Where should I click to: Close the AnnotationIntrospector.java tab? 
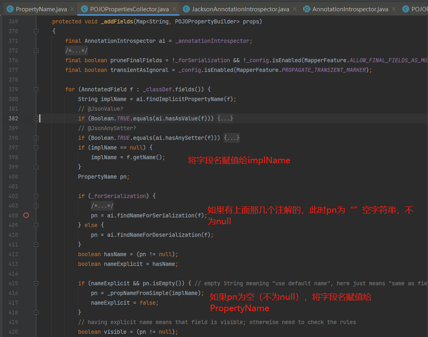(394, 9)
